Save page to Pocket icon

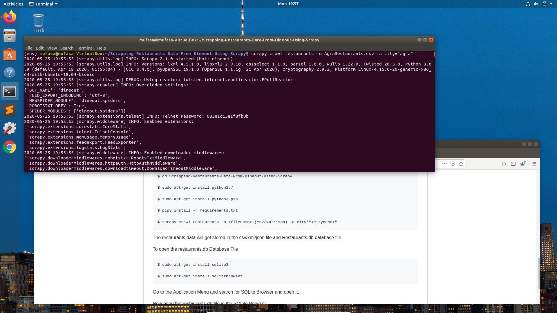(x=453, y=164)
